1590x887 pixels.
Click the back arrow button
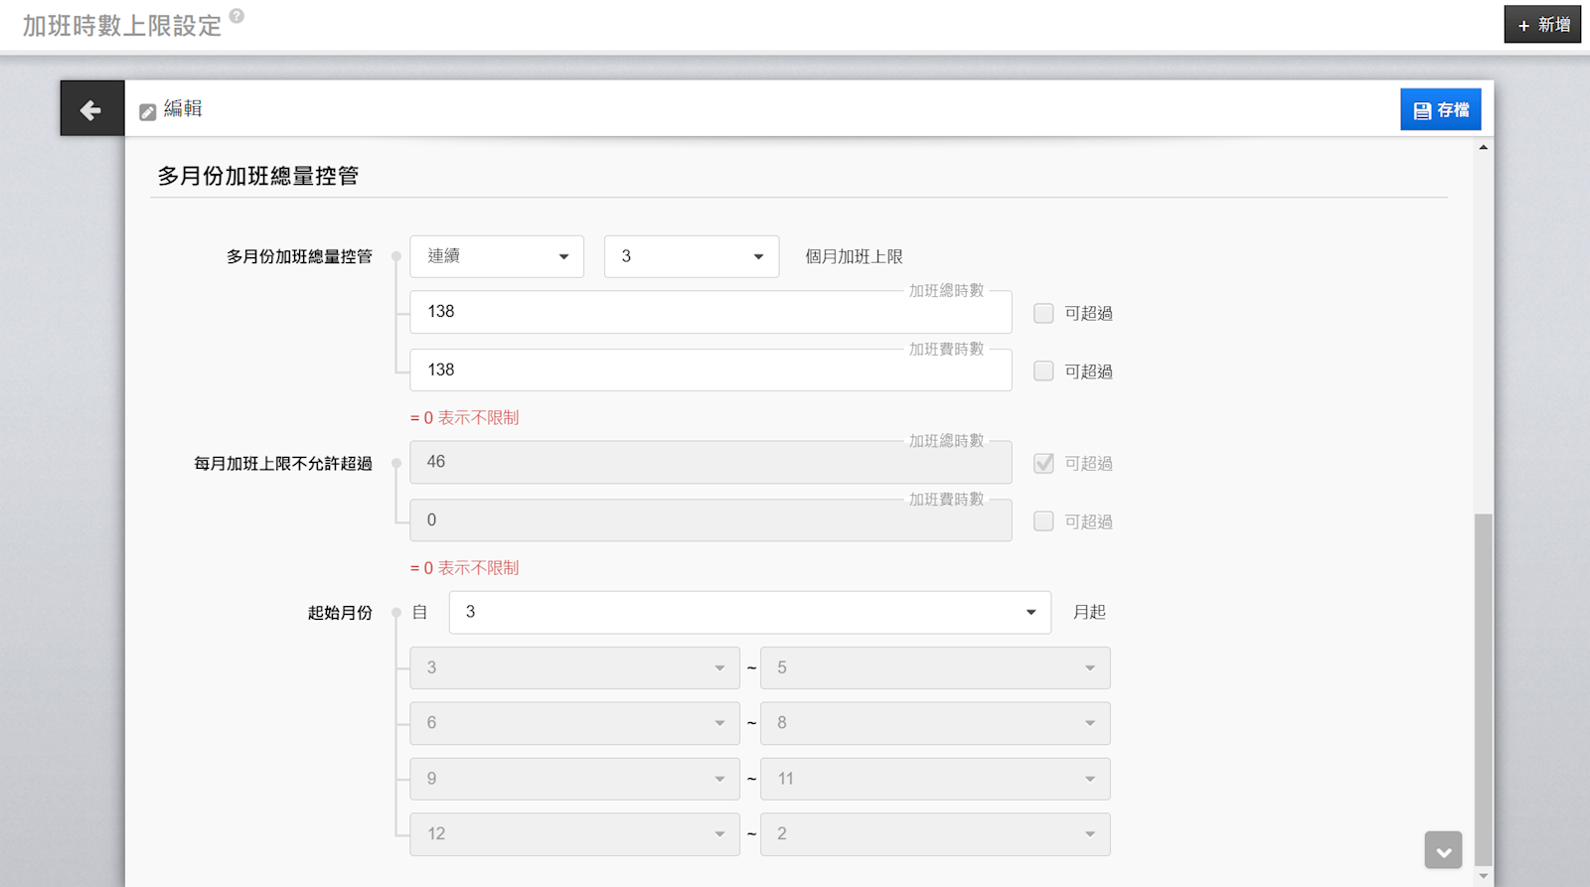(91, 109)
